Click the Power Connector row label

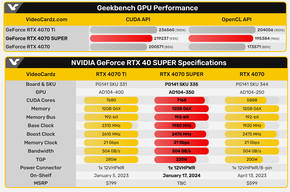41,168
